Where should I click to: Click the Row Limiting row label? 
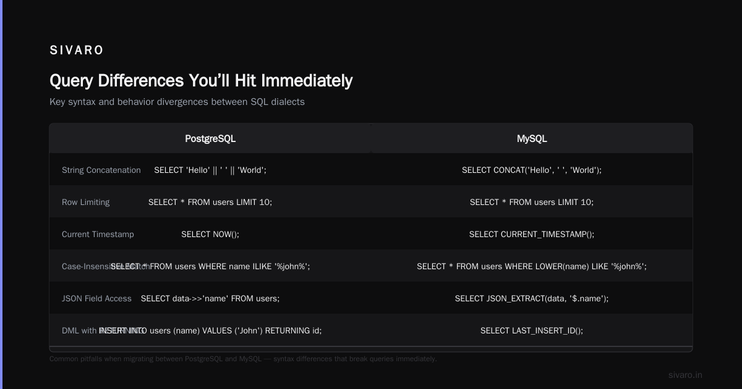[86, 202]
